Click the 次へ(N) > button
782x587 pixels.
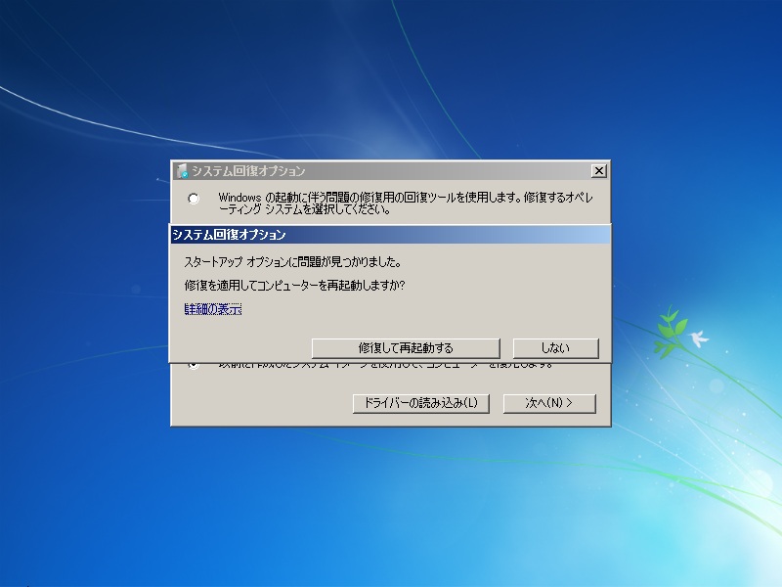click(x=548, y=403)
